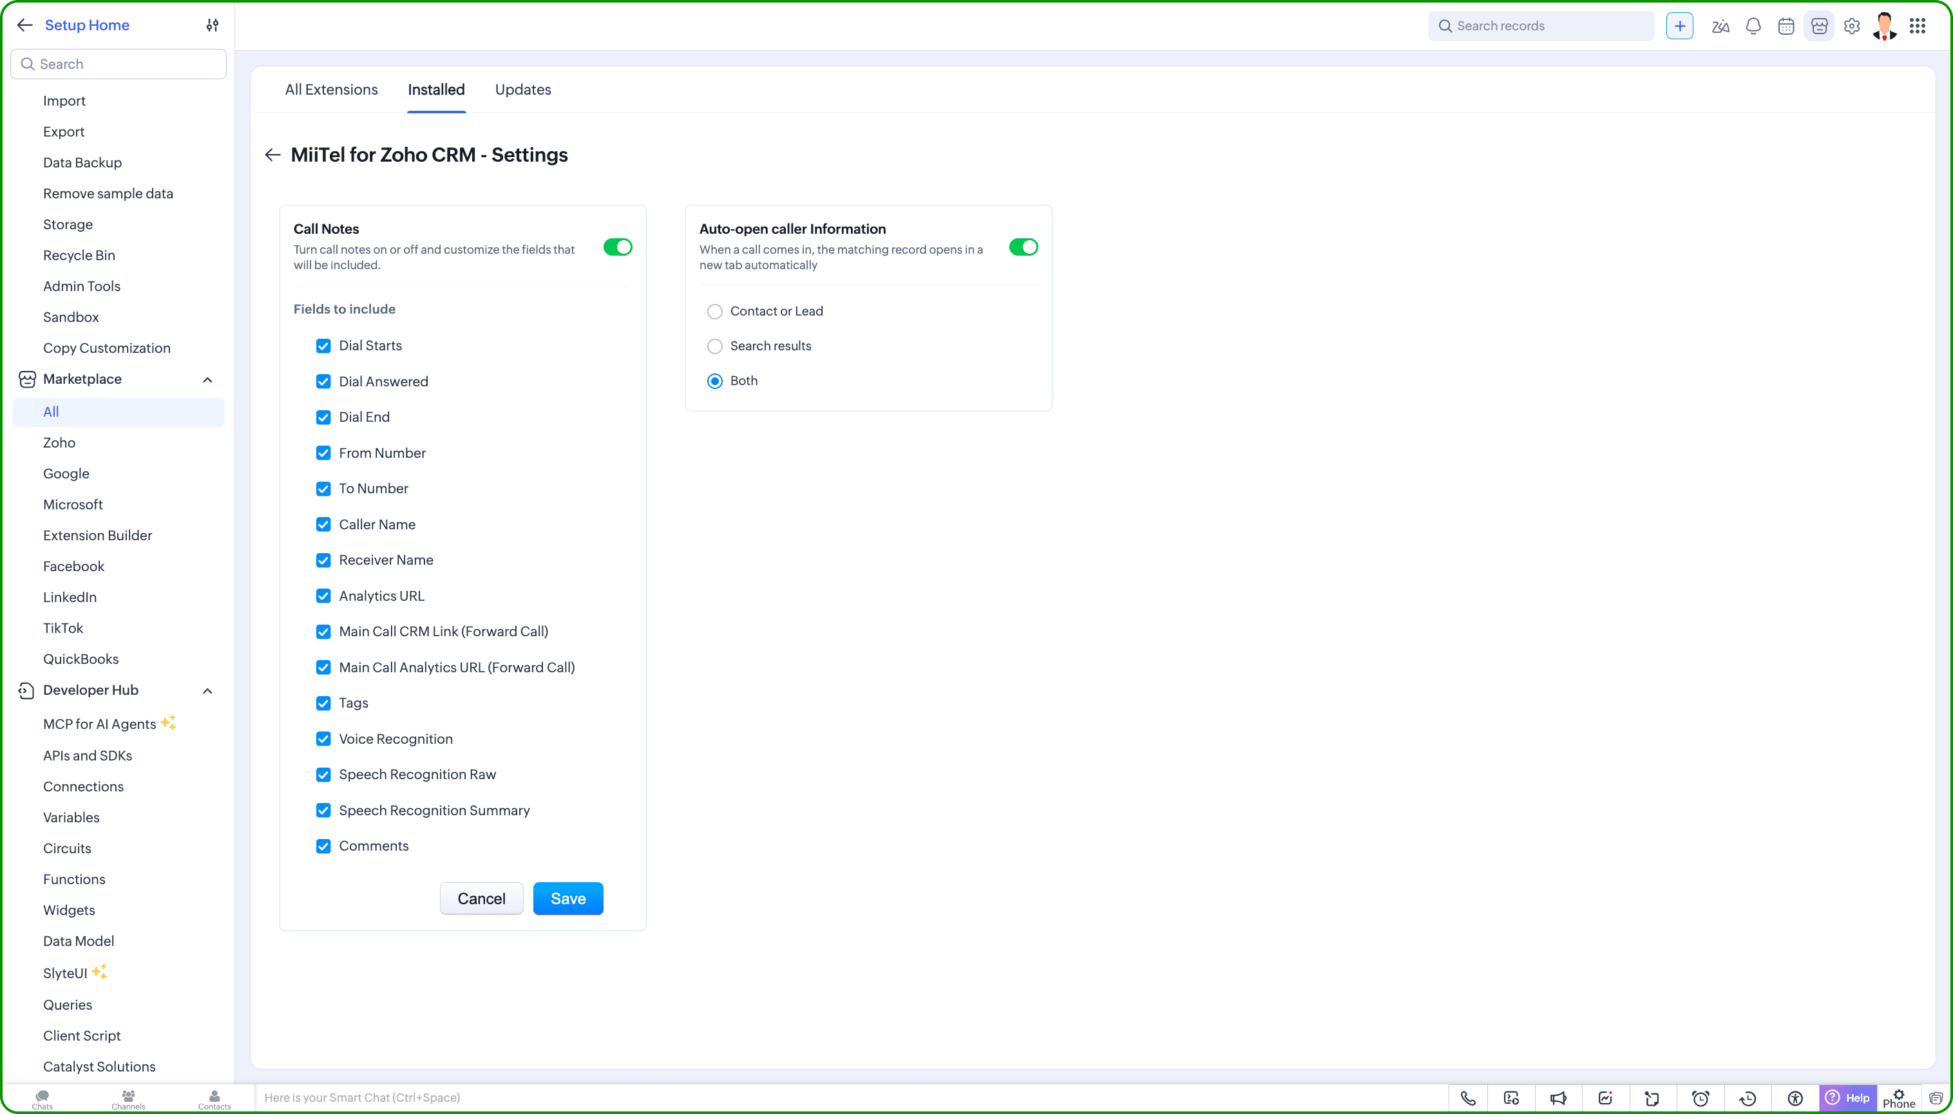Click the quick create plus button
Viewport: 1953px width, 1114px height.
click(1679, 26)
